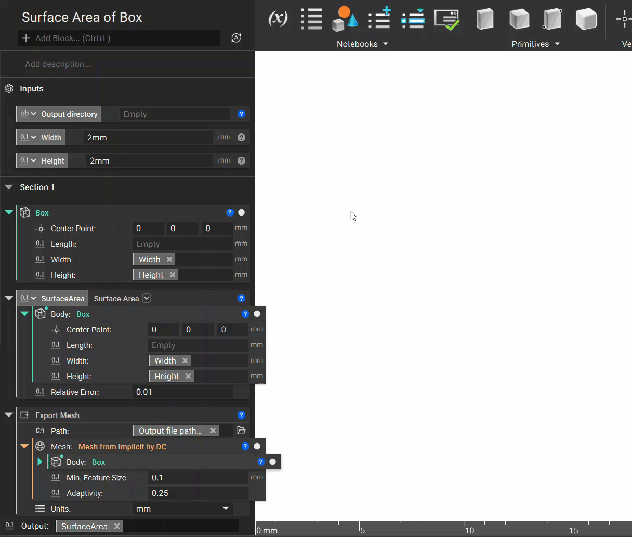The height and width of the screenshot is (537, 632).
Task: Collapse Section 1
Action: (x=9, y=187)
